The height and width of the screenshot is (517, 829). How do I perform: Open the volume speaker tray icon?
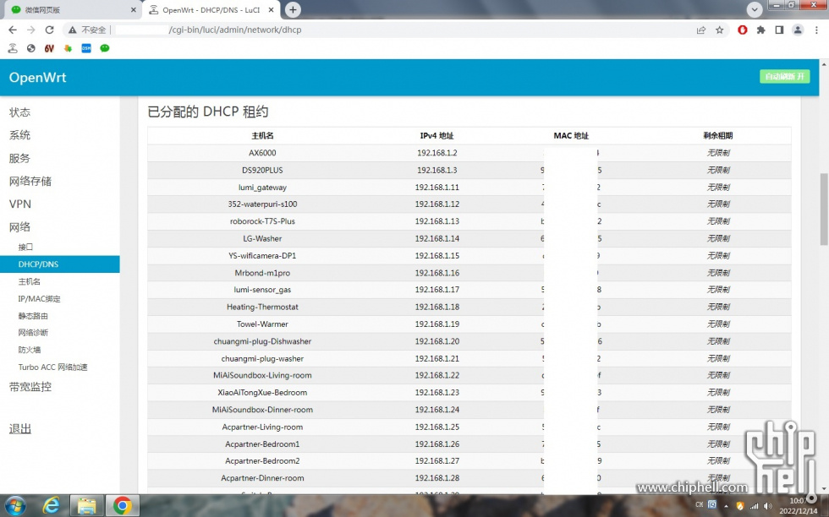click(768, 506)
